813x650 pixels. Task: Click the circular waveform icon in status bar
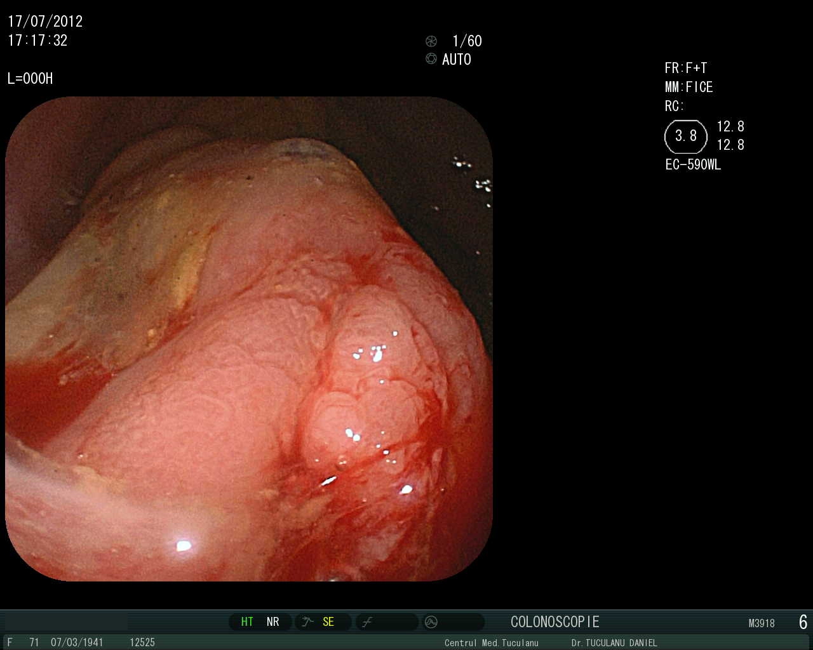pos(431,622)
